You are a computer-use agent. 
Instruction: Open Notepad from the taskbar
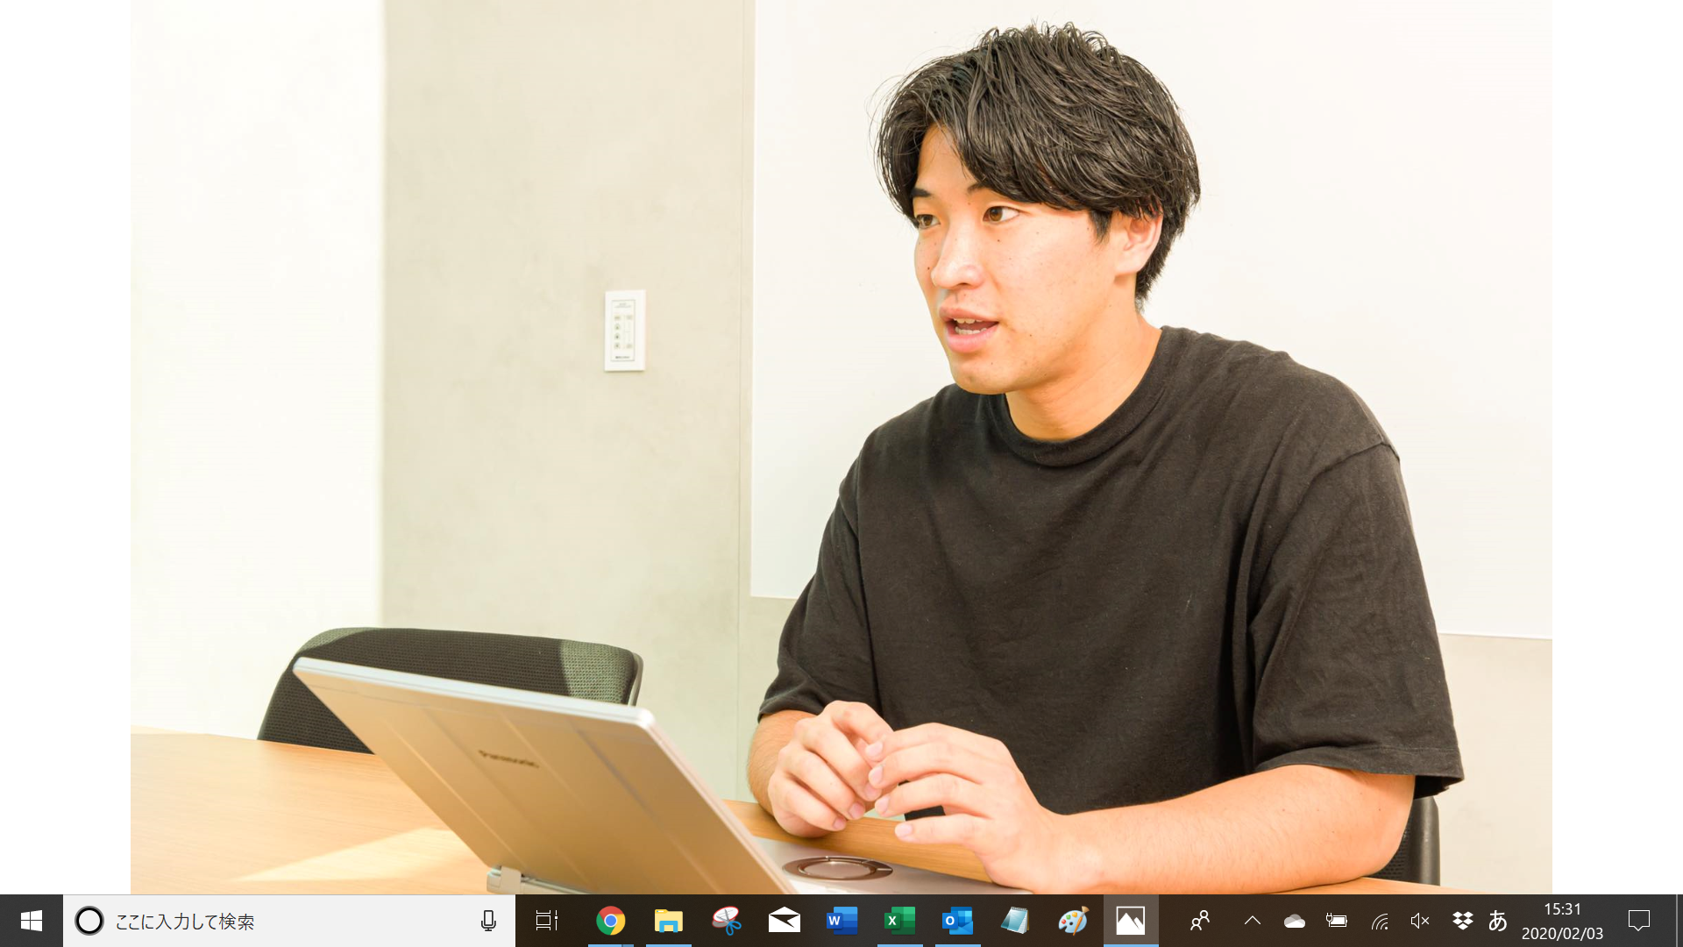pos(1014,921)
